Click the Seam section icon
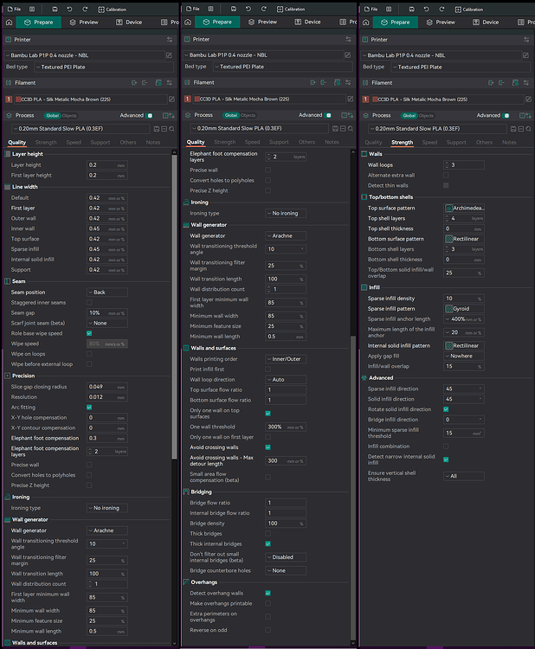The height and width of the screenshot is (649, 535). coord(8,281)
